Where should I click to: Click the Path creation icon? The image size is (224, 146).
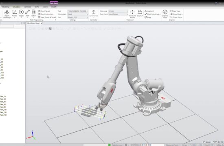[27, 14]
